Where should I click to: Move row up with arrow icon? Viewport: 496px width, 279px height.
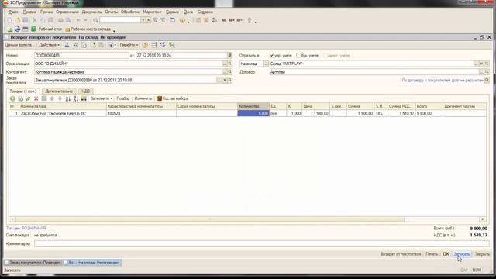coord(52,98)
